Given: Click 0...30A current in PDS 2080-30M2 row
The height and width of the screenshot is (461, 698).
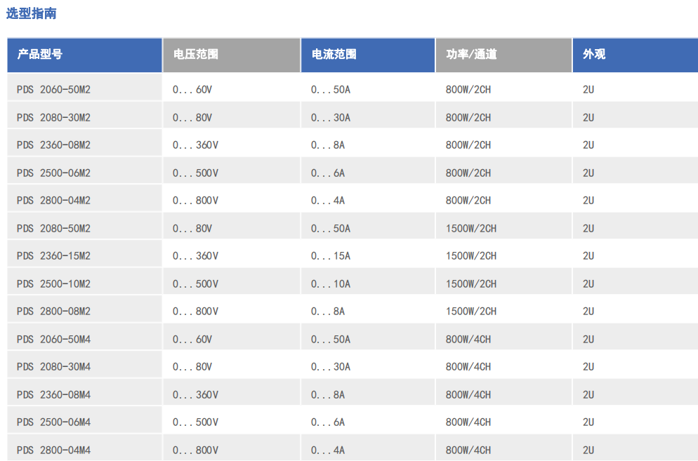Looking at the screenshot, I should 331,117.
